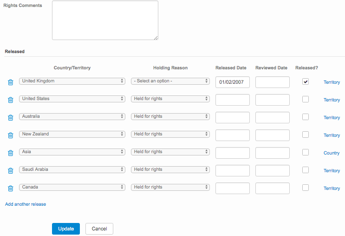Click the New Zealand reviewed date field
This screenshot has width=345, height=236.
(273, 135)
